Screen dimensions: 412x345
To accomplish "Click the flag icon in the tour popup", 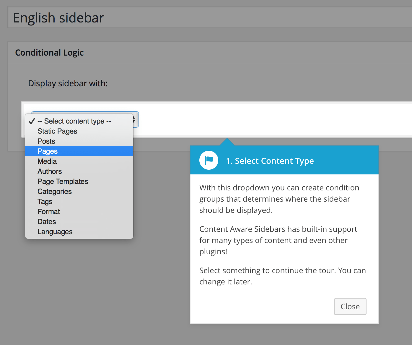I will [209, 160].
